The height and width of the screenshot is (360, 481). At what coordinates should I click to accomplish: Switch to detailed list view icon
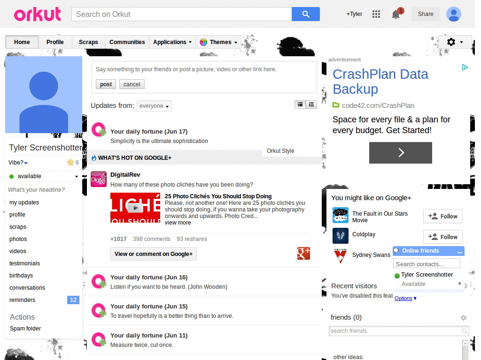coord(300,105)
